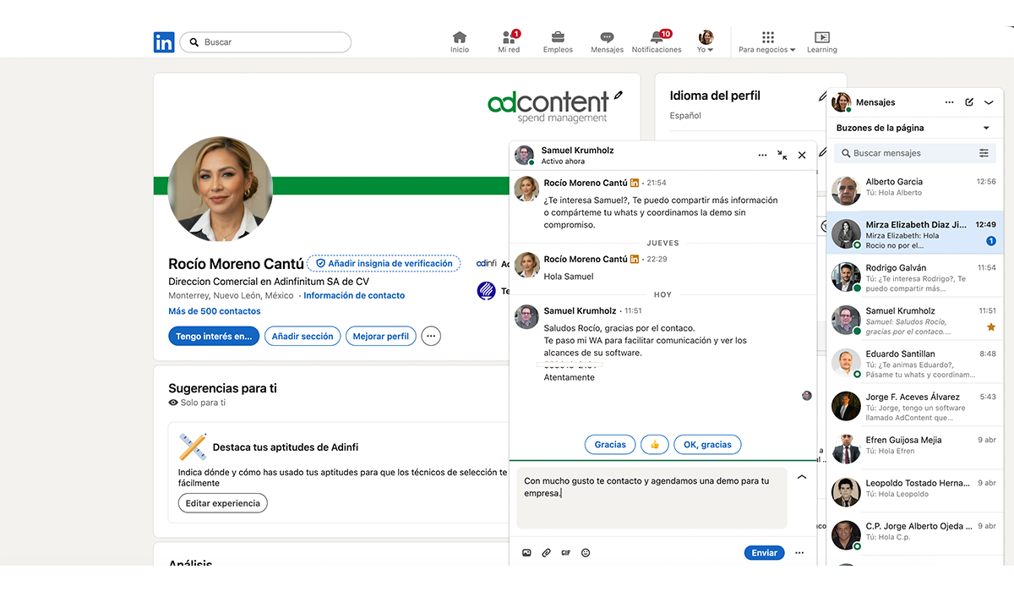The height and width of the screenshot is (592, 1014).
Task: Collapse the Mensajes panel with the chevron
Action: pos(989,102)
